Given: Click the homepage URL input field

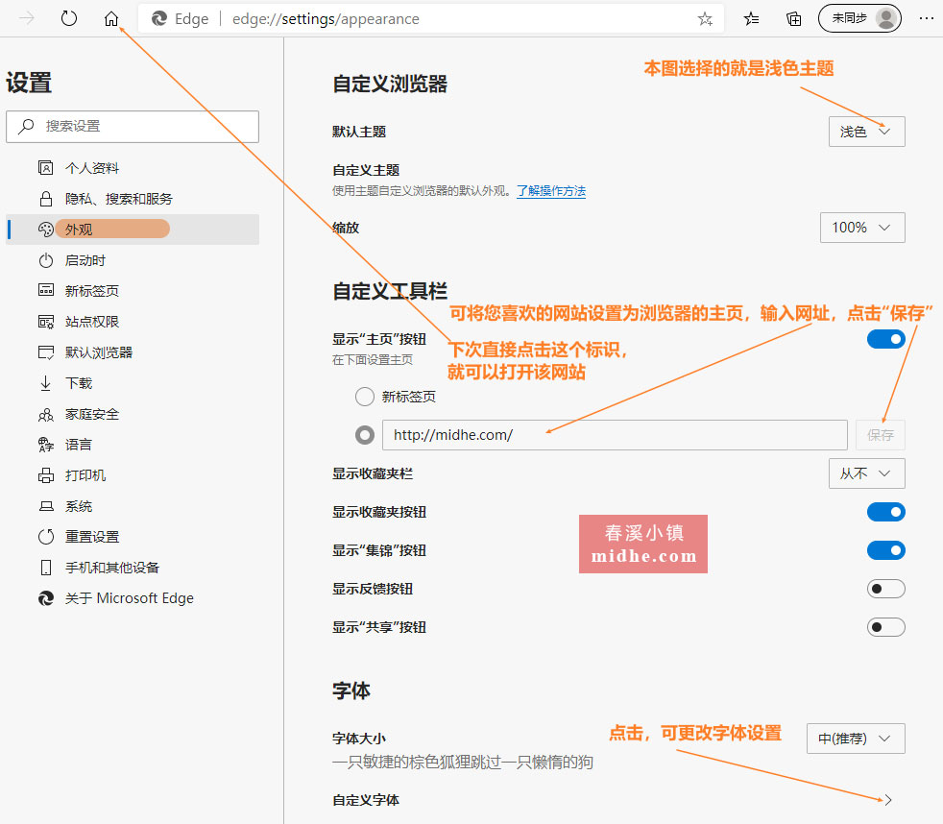Looking at the screenshot, I should [615, 435].
